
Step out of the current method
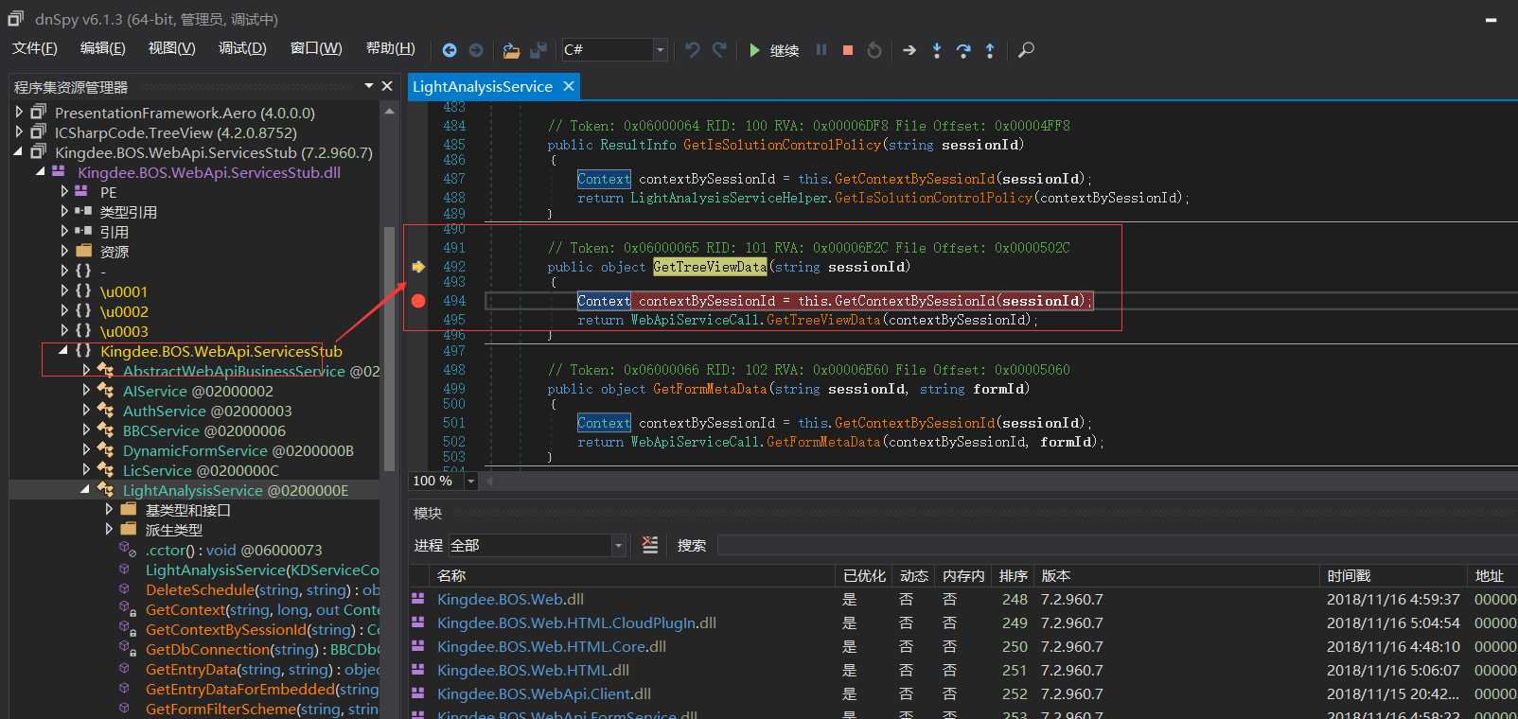click(990, 50)
